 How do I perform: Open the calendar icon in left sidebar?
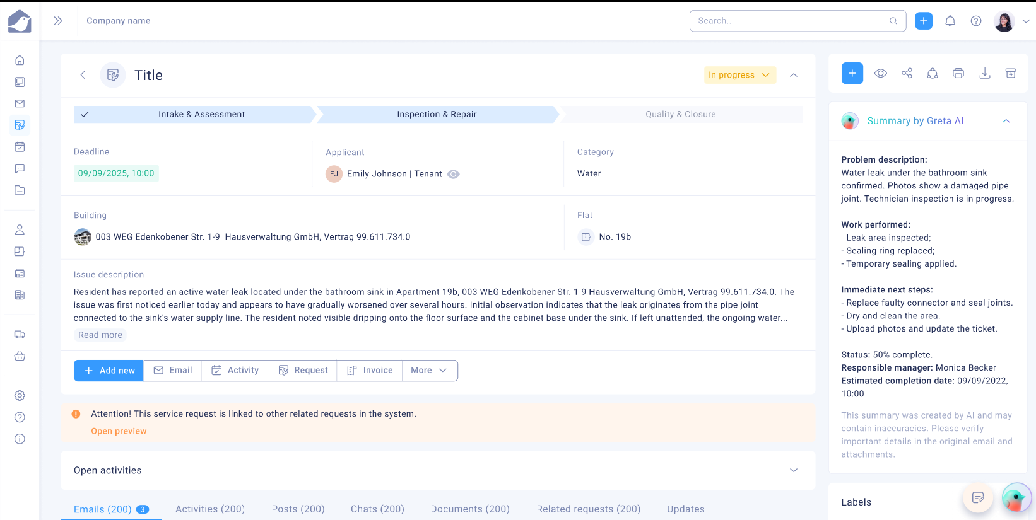20,147
